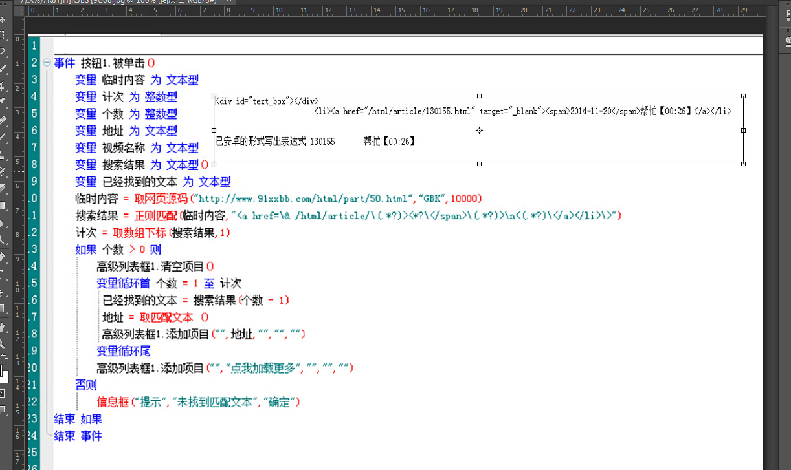Click the text '结束 事件'

click(x=78, y=436)
